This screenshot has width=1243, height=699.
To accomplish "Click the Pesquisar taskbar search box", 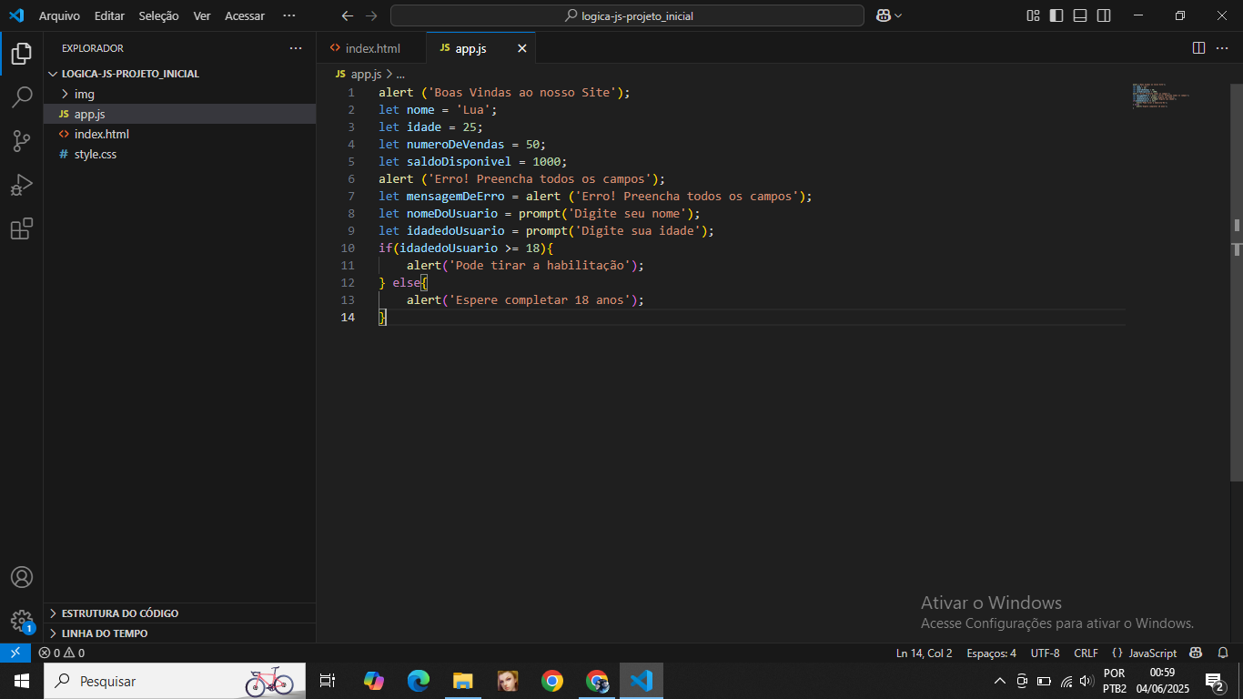I will [x=175, y=680].
